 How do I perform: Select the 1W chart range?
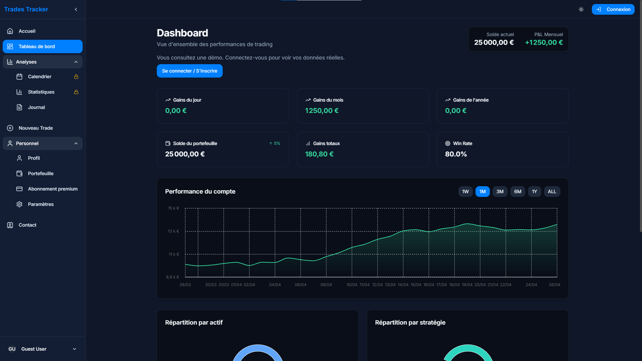click(465, 192)
